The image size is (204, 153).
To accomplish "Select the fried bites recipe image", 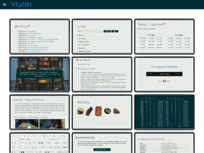I will coord(116,111).
